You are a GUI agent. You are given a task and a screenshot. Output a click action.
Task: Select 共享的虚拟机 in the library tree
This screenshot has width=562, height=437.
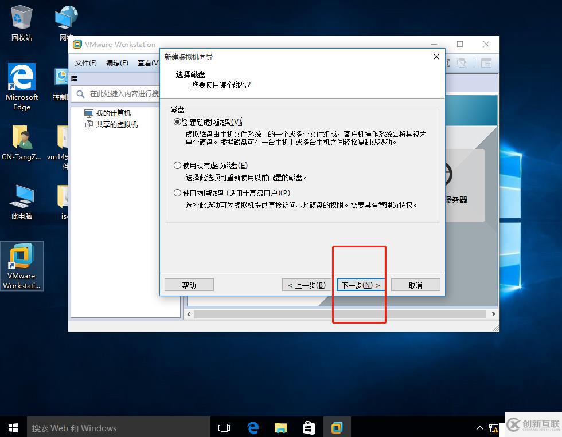tap(116, 124)
